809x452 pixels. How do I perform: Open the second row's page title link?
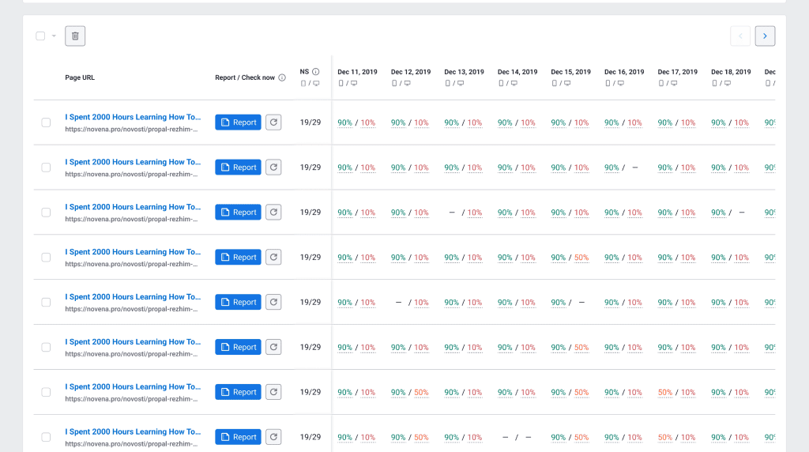click(133, 162)
